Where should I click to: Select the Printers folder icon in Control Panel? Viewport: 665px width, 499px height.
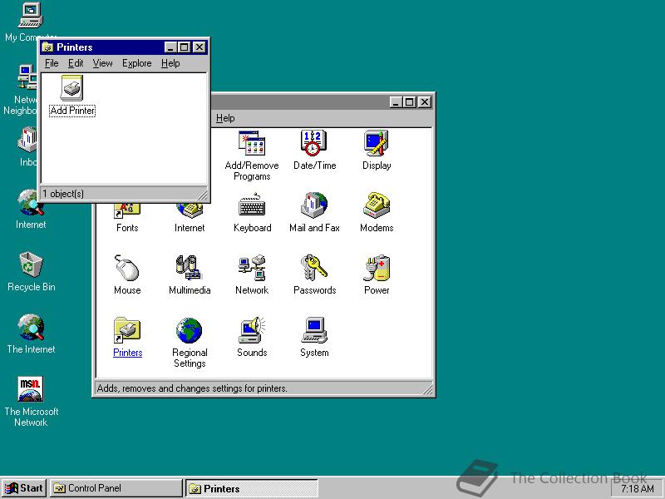127,330
